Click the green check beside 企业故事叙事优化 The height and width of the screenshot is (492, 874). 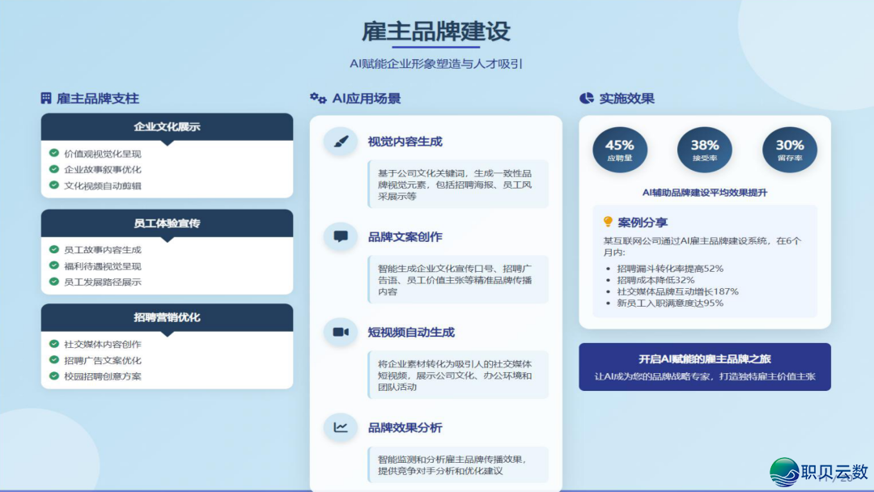coord(54,169)
